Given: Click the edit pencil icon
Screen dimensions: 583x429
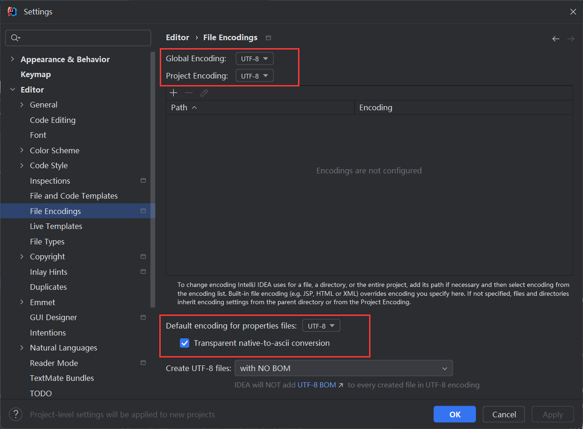Looking at the screenshot, I should [x=204, y=93].
